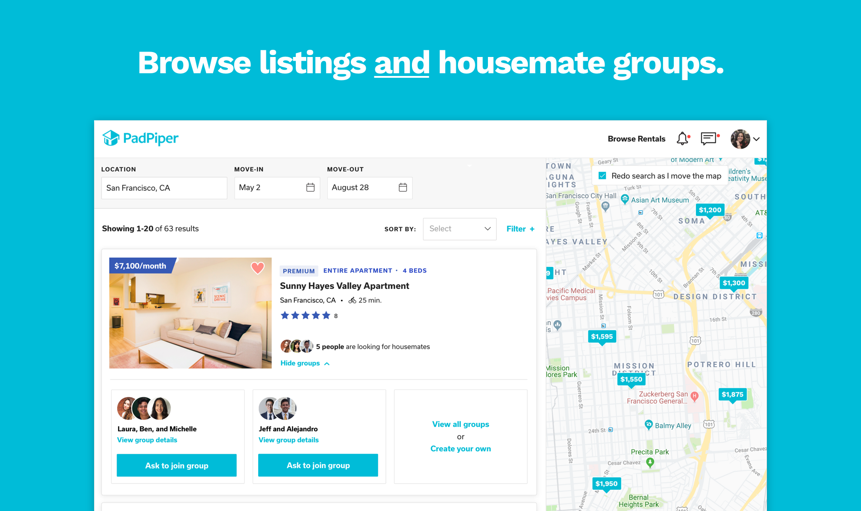Favorite the Sunny Hayes Valley Apartment listing

click(258, 268)
